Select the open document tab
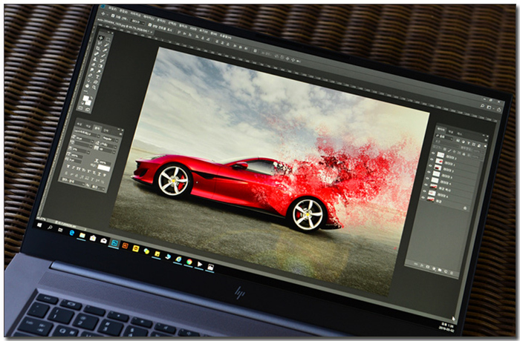This screenshot has width=520, height=341. pyautogui.click(x=125, y=25)
